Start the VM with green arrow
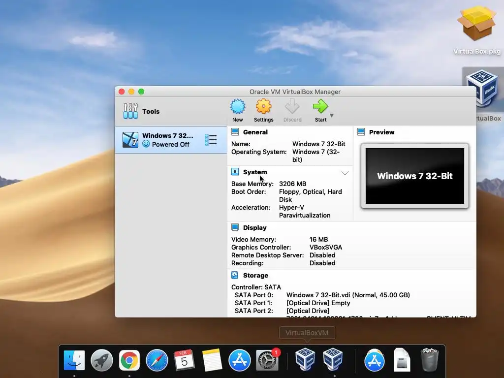 [x=320, y=106]
